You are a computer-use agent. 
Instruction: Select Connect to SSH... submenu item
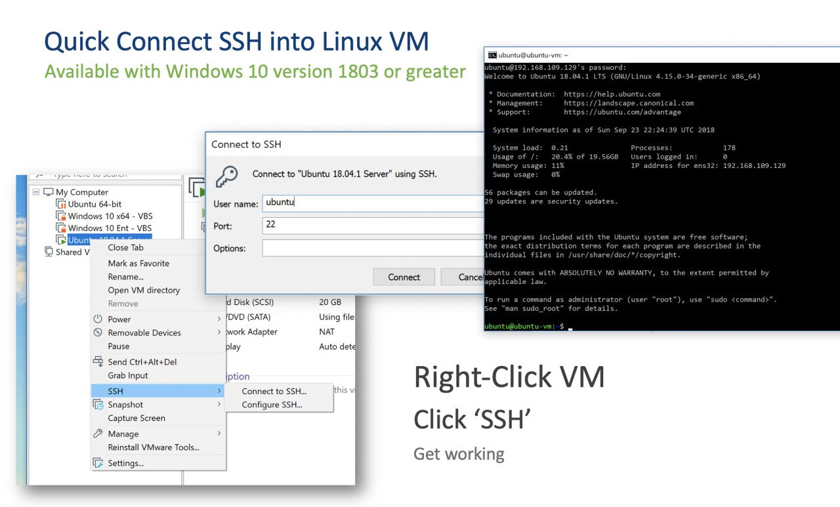click(274, 391)
